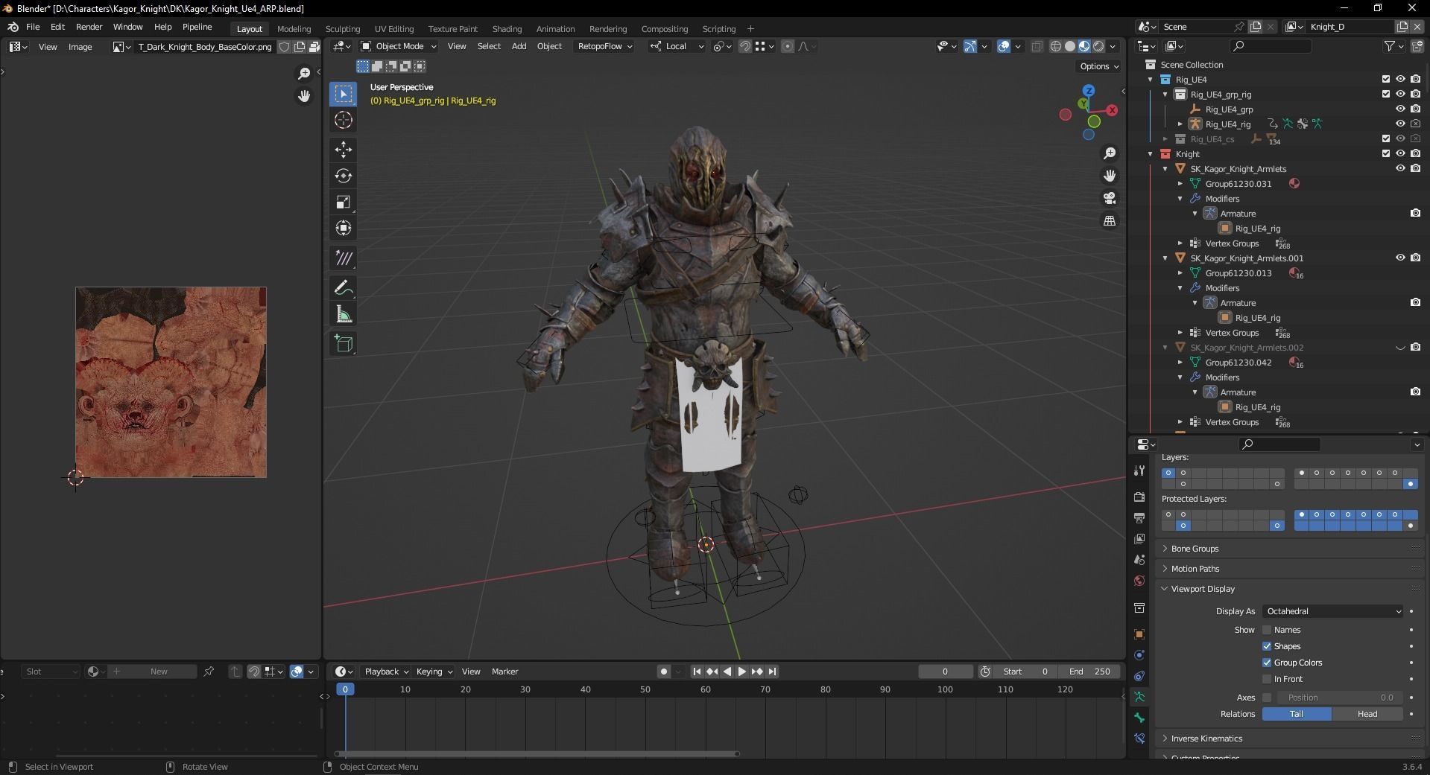Toggle the camera view icon
This screenshot has height=775, width=1430.
1110,198
